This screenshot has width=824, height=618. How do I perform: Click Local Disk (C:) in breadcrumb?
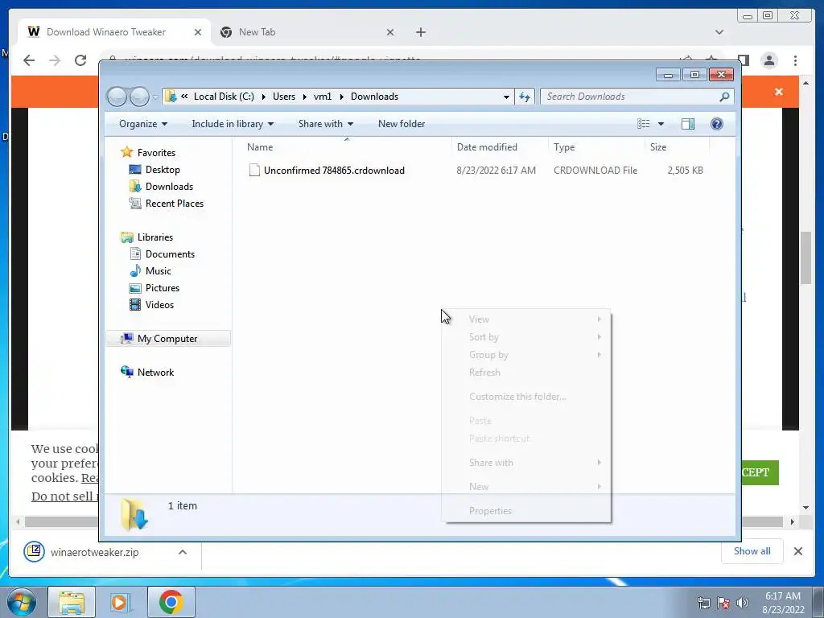pyautogui.click(x=224, y=97)
